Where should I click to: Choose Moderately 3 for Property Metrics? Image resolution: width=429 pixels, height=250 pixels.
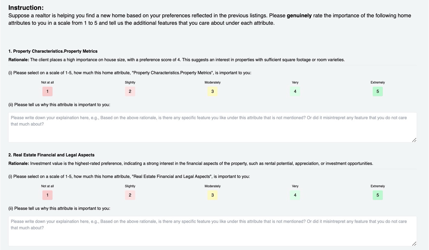tap(212, 91)
